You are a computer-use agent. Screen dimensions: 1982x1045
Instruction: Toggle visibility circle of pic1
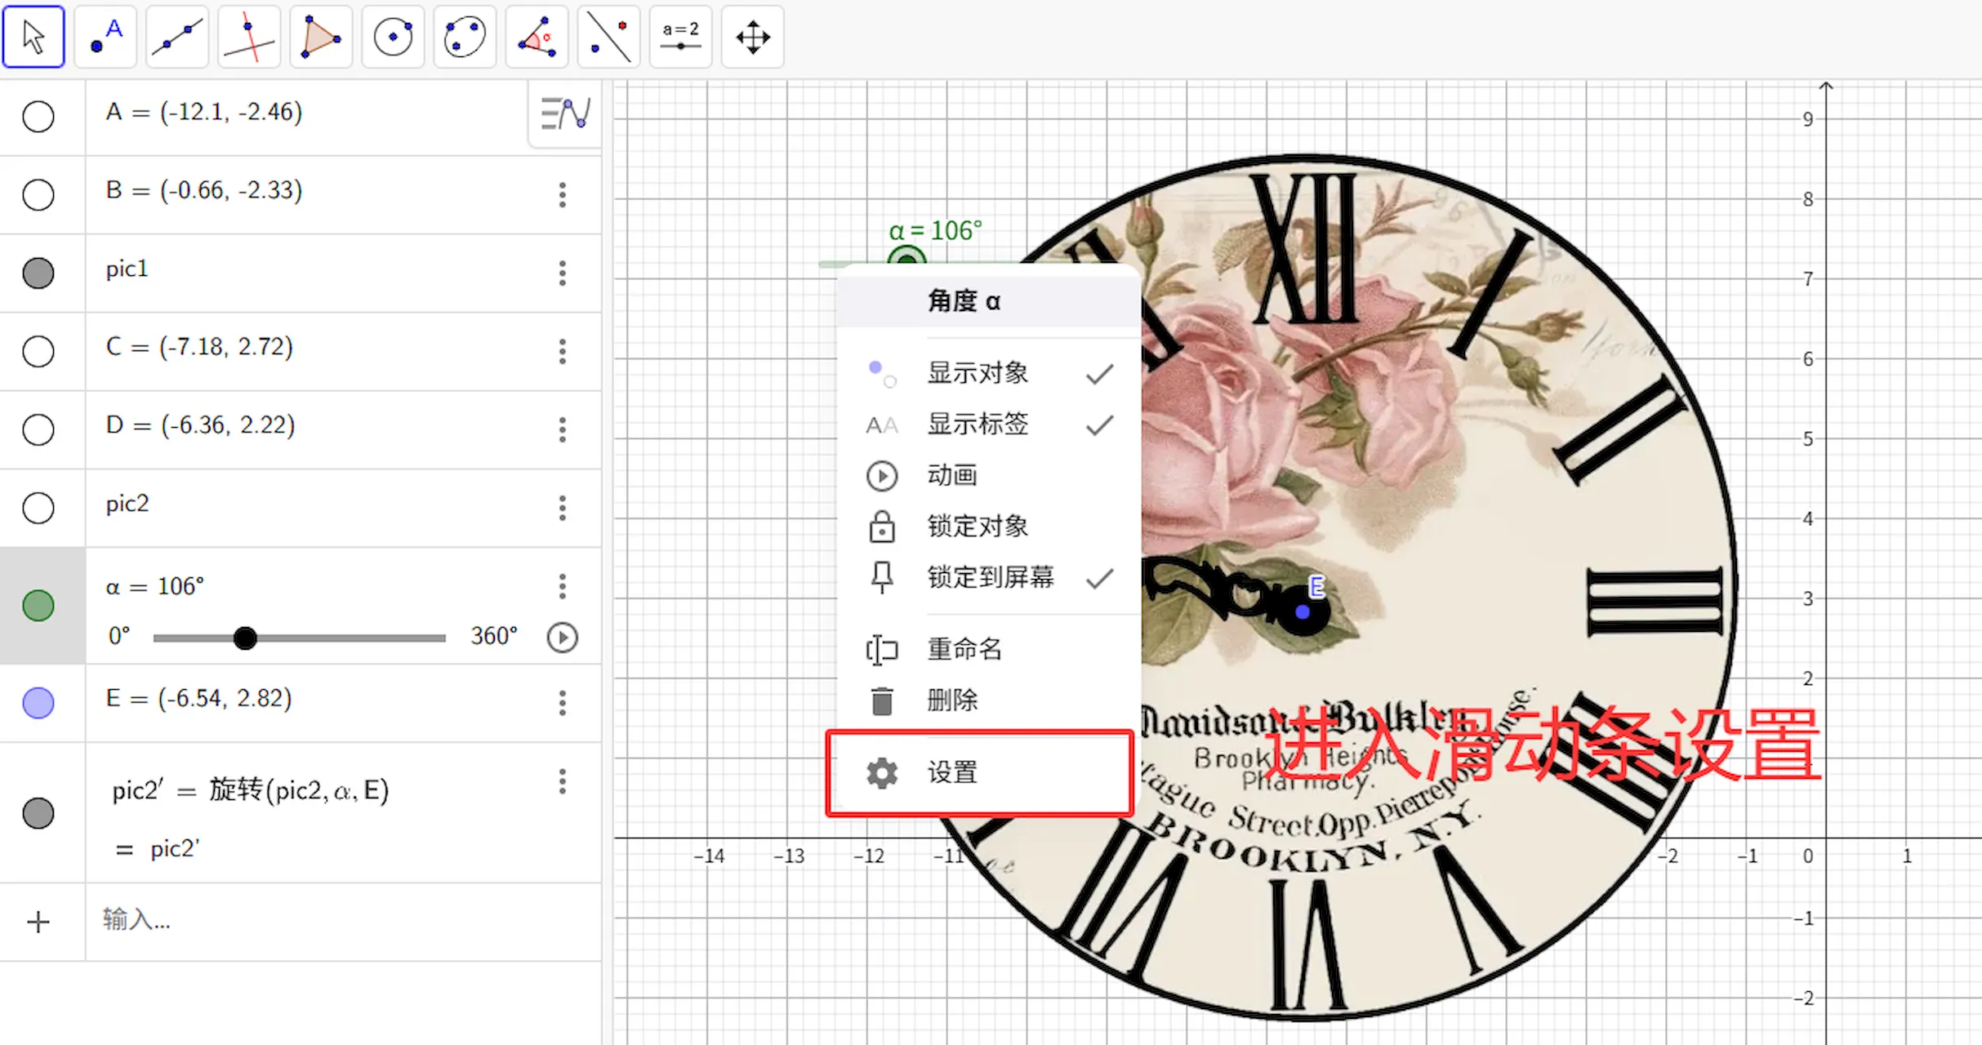pyautogui.click(x=38, y=273)
